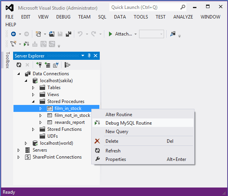Open the DEBUG menu
Viewport: 228px width, 196px height.
[x=63, y=17]
